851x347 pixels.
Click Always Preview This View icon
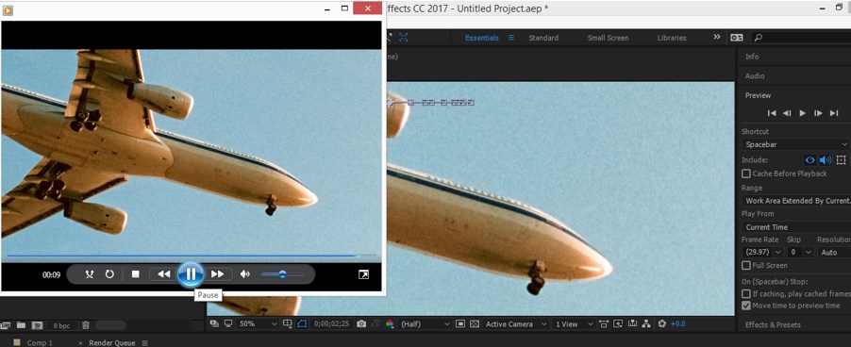click(214, 323)
